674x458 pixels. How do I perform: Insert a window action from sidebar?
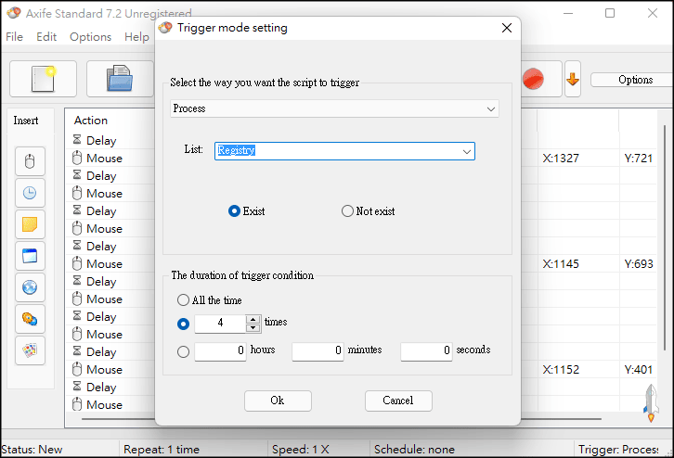[30, 256]
